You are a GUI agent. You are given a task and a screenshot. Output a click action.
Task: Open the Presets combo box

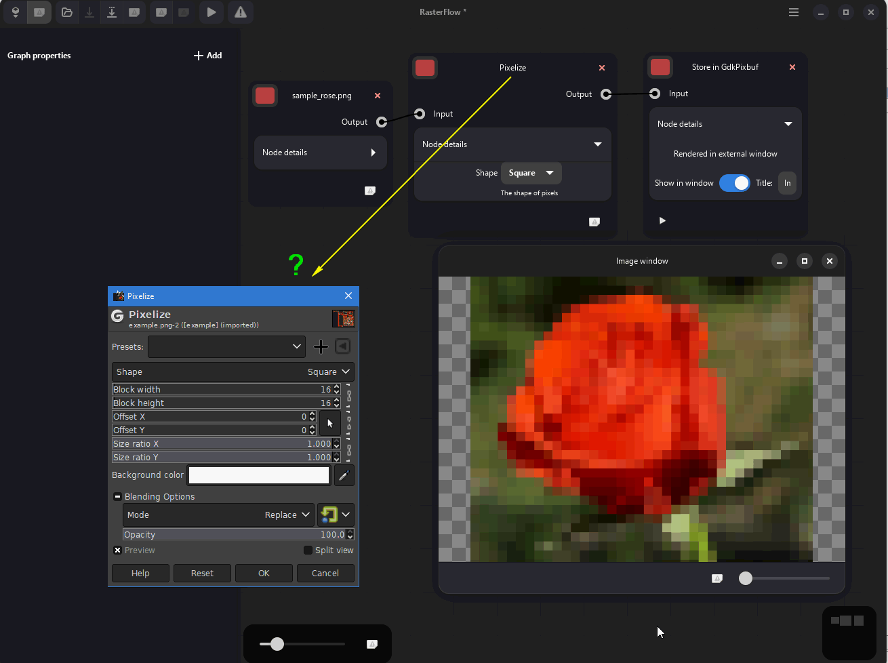[x=226, y=346]
